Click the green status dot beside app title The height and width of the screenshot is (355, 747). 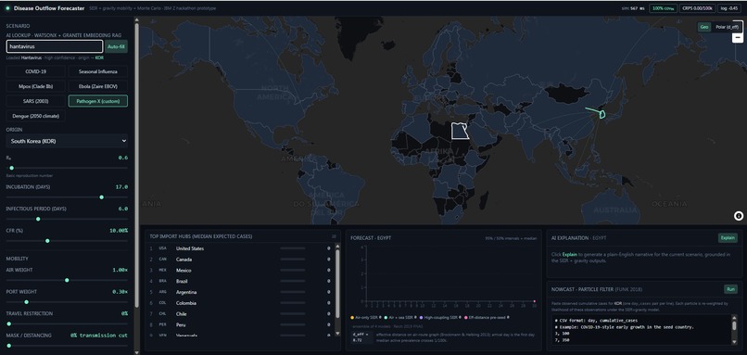[7, 8]
